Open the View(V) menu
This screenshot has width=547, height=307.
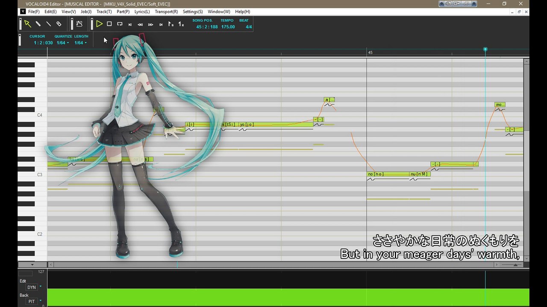coord(68,12)
